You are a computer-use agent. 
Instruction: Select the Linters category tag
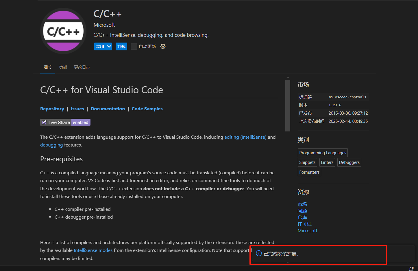[x=327, y=162]
